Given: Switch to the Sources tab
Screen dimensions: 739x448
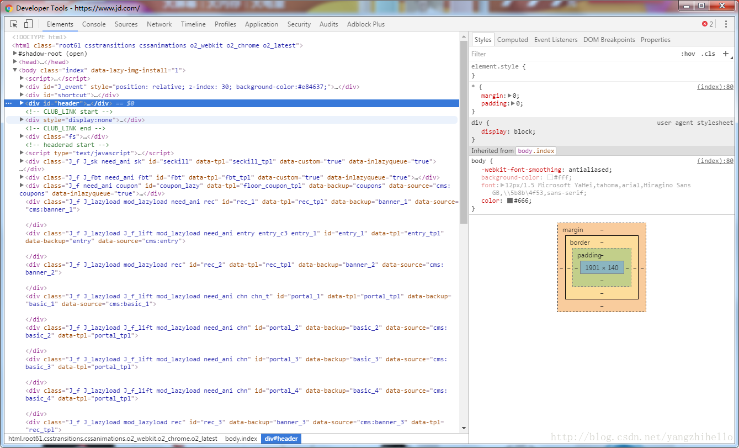Looking at the screenshot, I should tap(126, 24).
